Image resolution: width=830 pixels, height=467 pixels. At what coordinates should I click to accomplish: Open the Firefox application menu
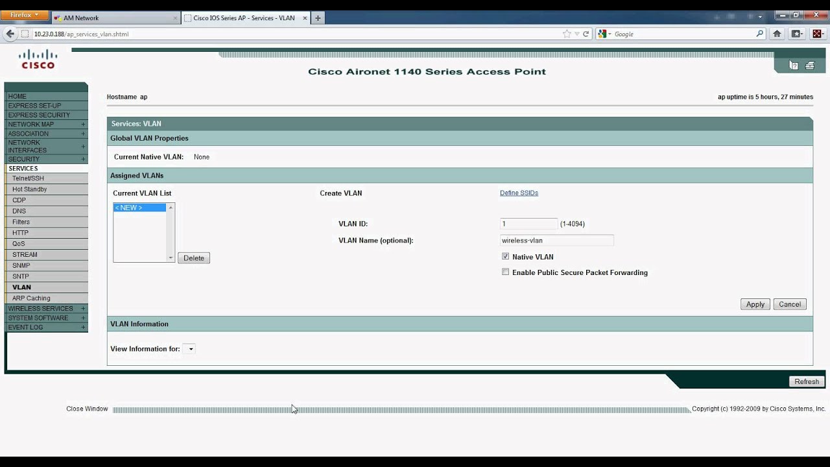(25, 14)
